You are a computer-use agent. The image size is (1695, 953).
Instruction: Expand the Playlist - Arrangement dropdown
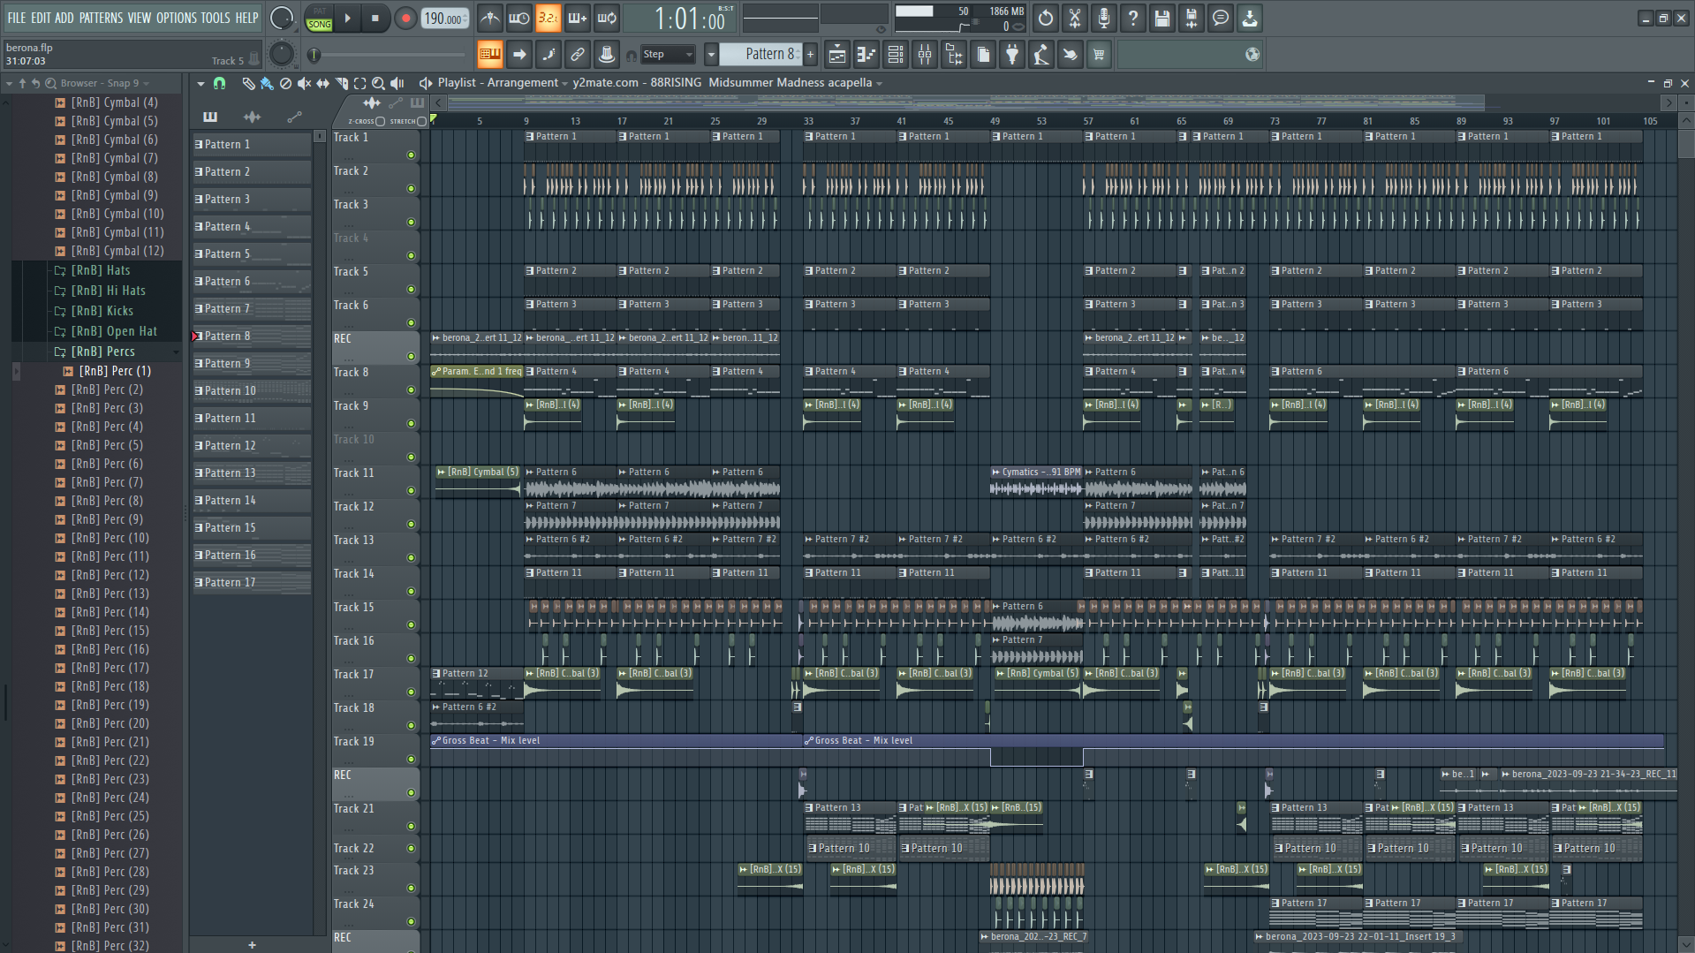click(565, 83)
